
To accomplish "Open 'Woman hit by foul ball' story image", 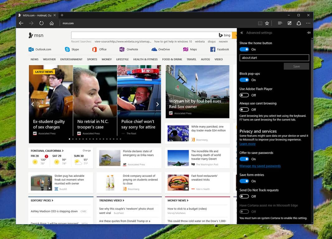I will pyautogui.click(x=197, y=91).
